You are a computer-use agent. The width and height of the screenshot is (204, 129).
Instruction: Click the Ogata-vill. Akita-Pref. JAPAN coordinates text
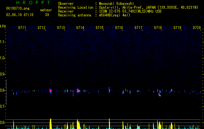(x=149, y=7)
